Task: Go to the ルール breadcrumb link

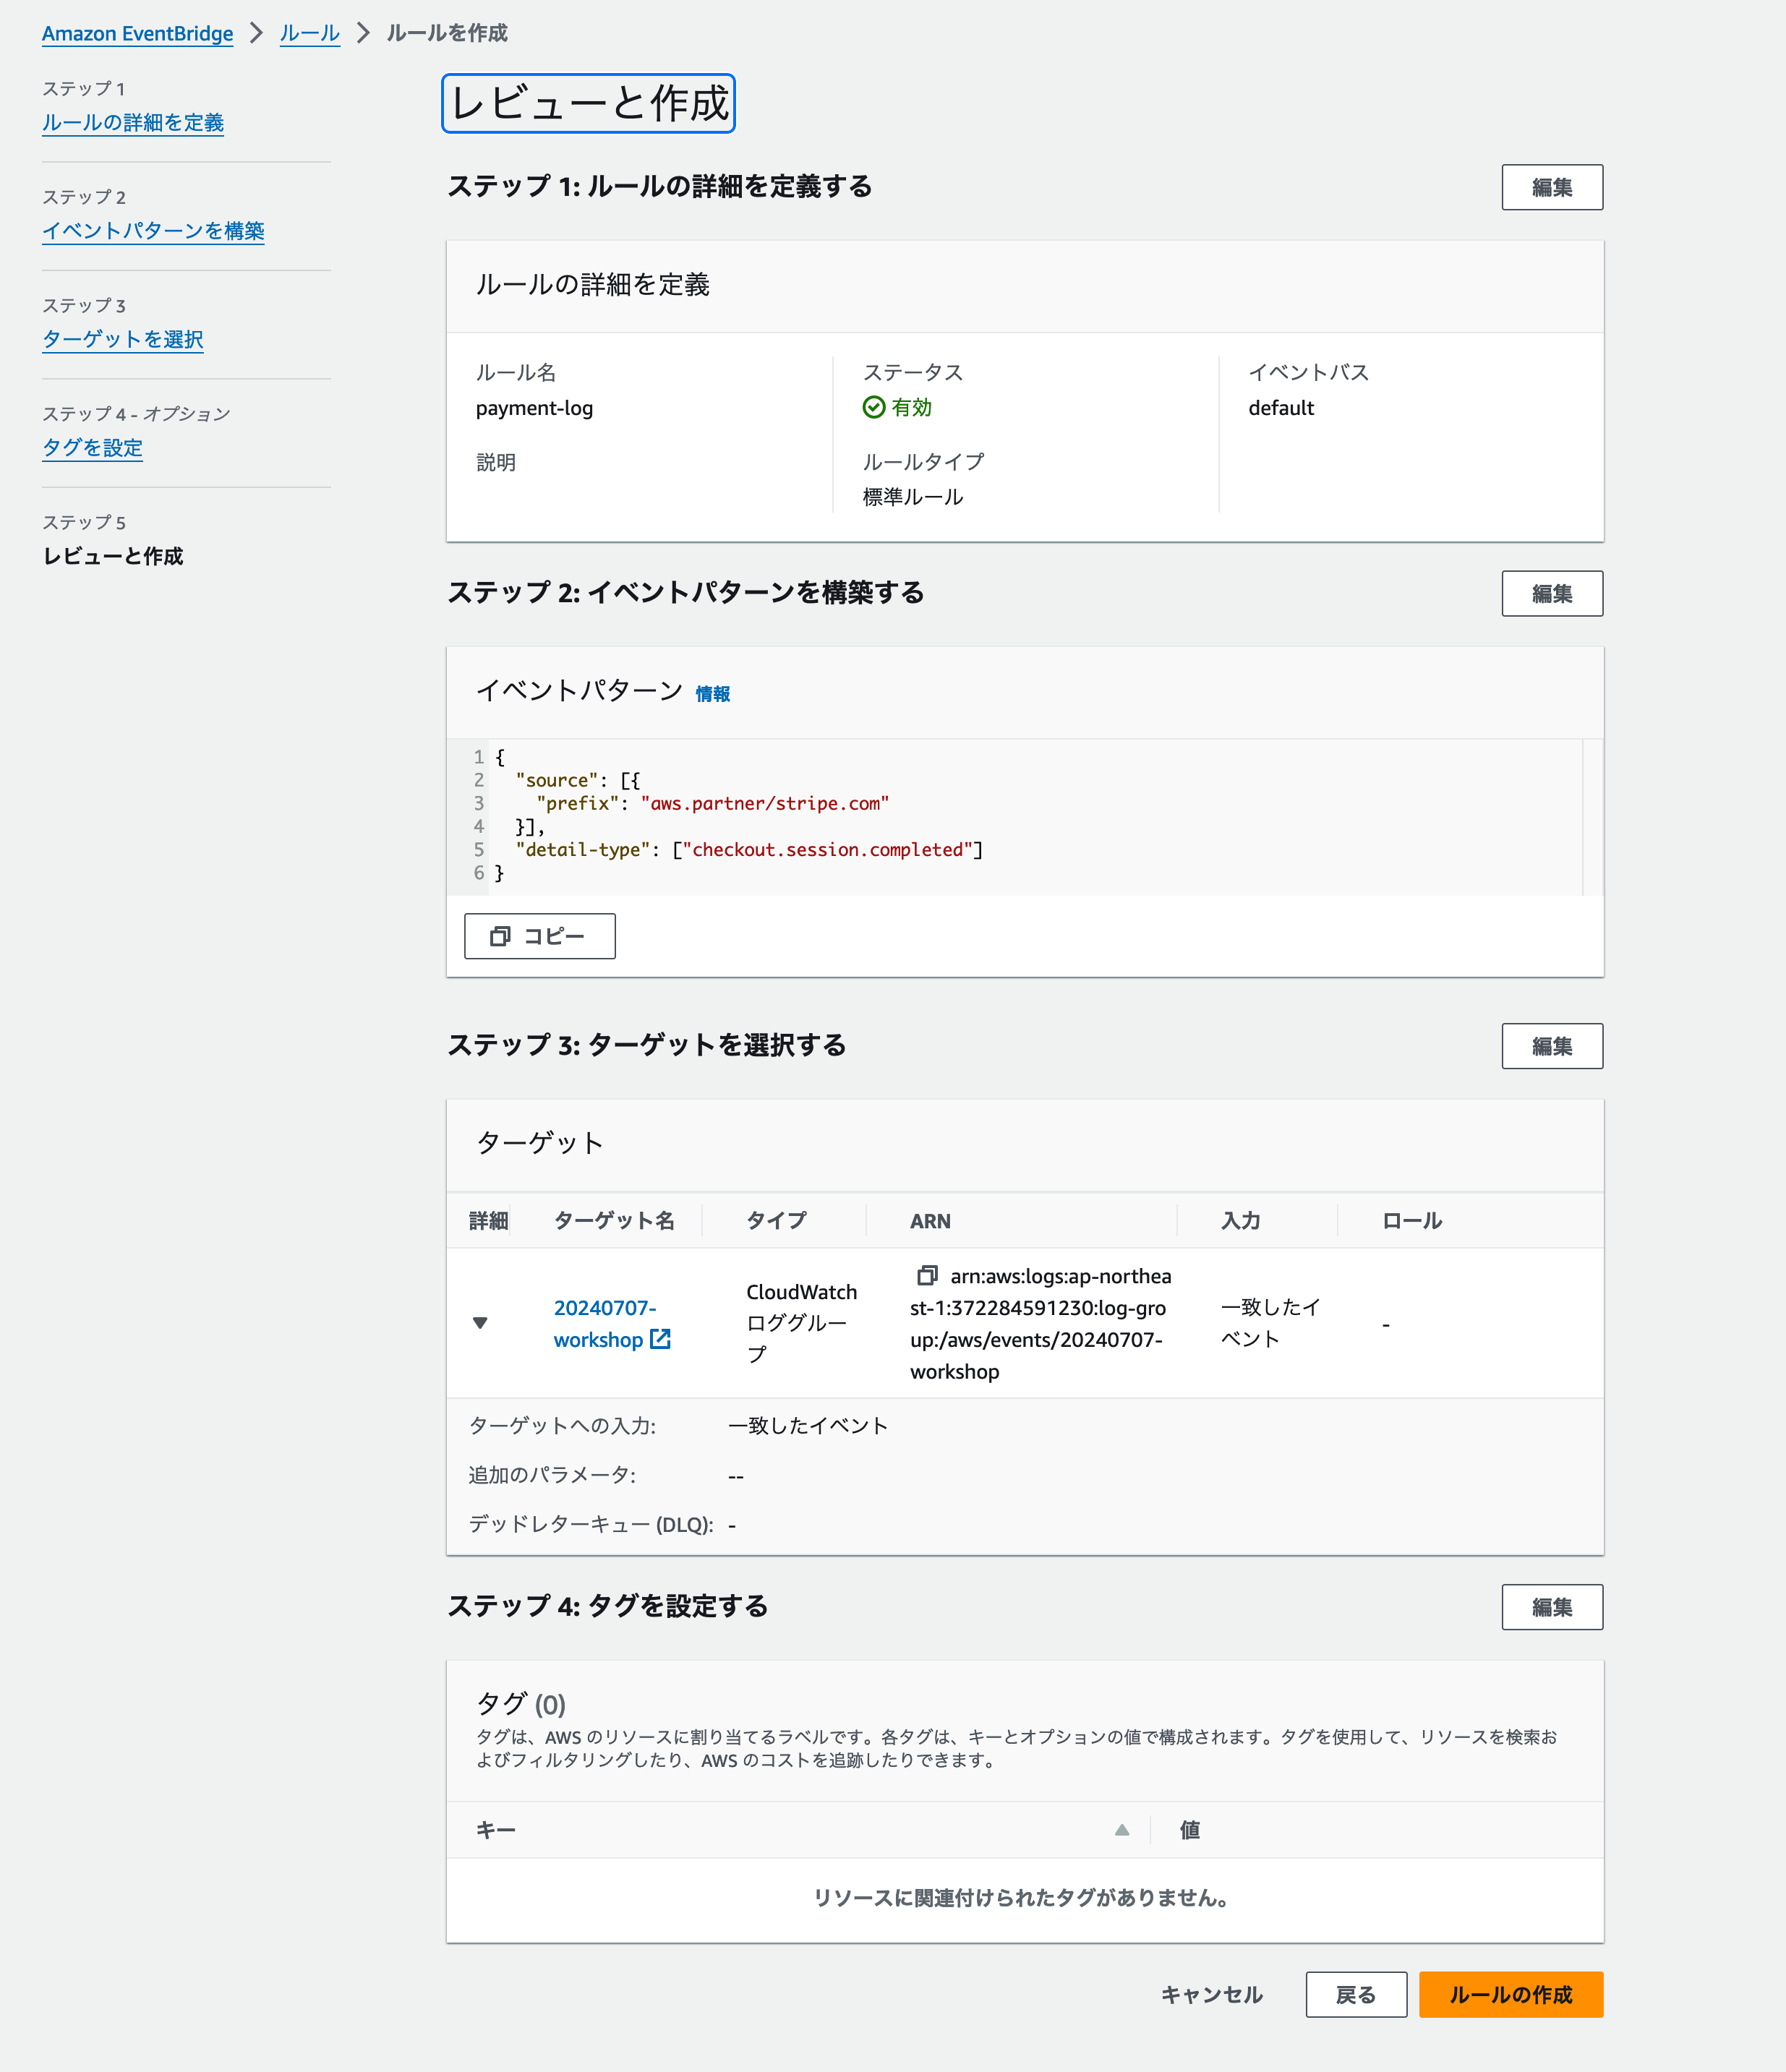Action: coord(309,33)
